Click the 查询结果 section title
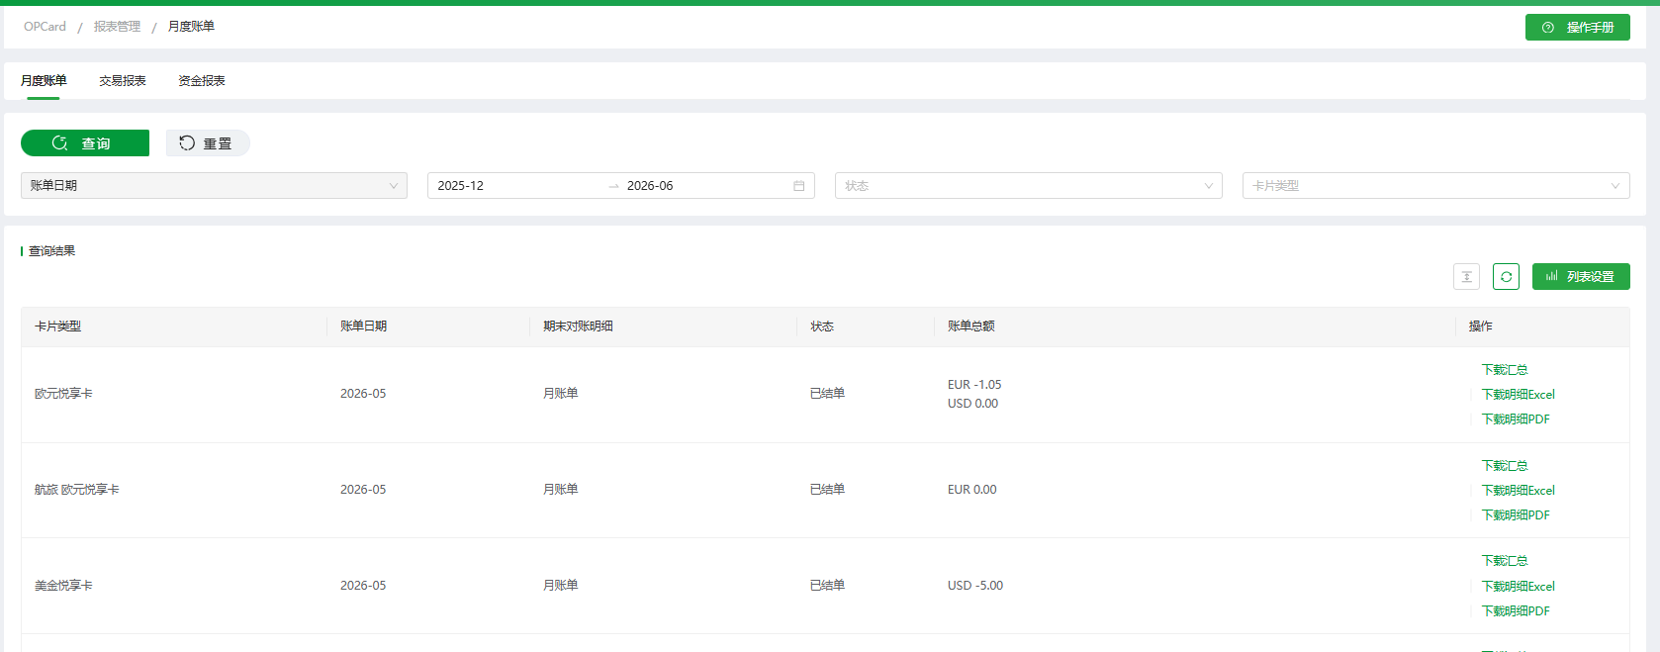The height and width of the screenshot is (652, 1660). coord(51,251)
